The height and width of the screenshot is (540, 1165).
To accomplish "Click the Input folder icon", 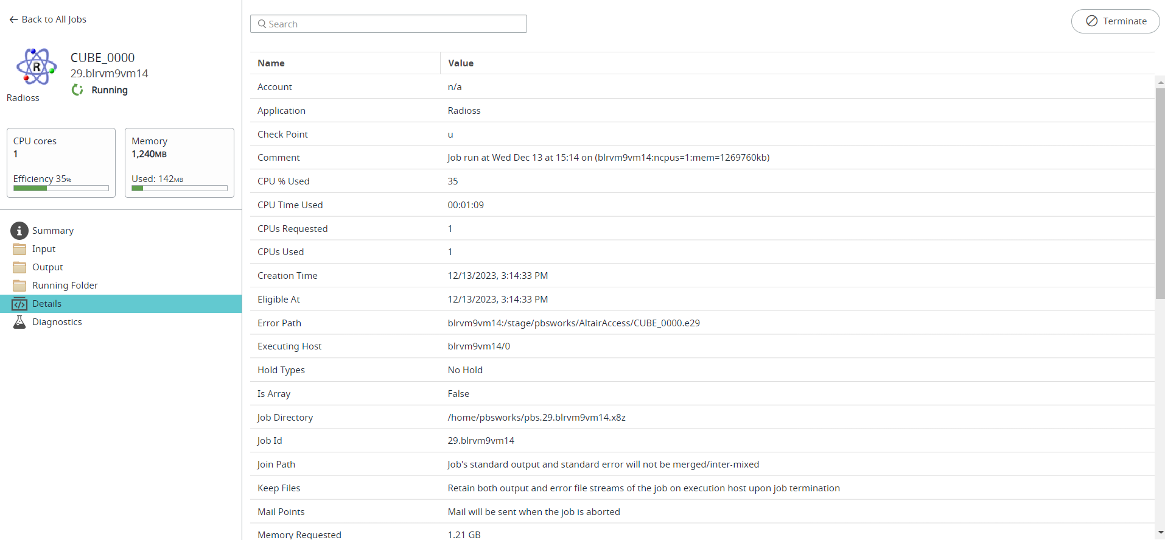I will [x=19, y=249].
